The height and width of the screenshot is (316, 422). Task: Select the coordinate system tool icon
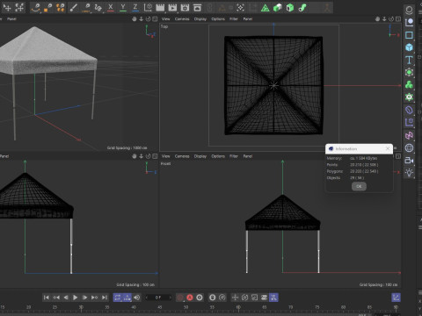[x=148, y=8]
